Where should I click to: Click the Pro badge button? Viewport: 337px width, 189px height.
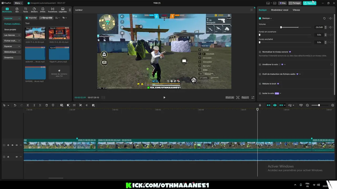tap(283, 3)
